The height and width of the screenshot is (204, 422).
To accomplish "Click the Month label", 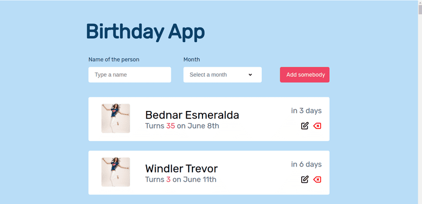I will coord(191,59).
